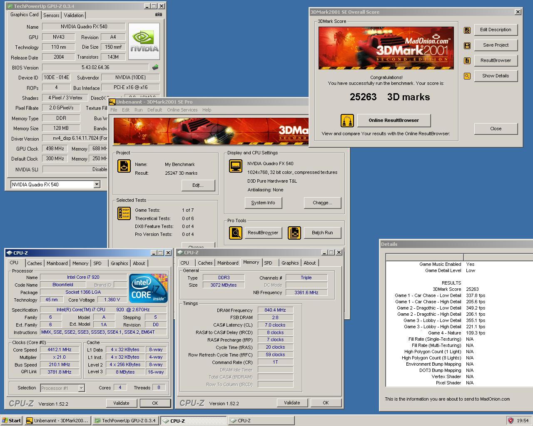Click the Driver Version field in GPU-Z
533x426 pixels.
point(75,139)
